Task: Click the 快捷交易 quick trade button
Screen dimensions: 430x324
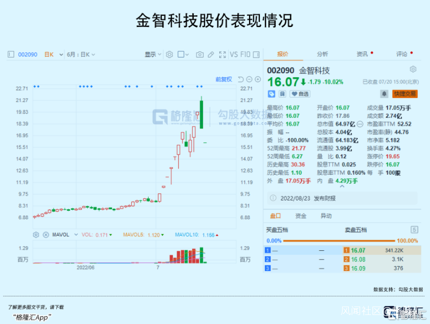Action: pos(405,94)
